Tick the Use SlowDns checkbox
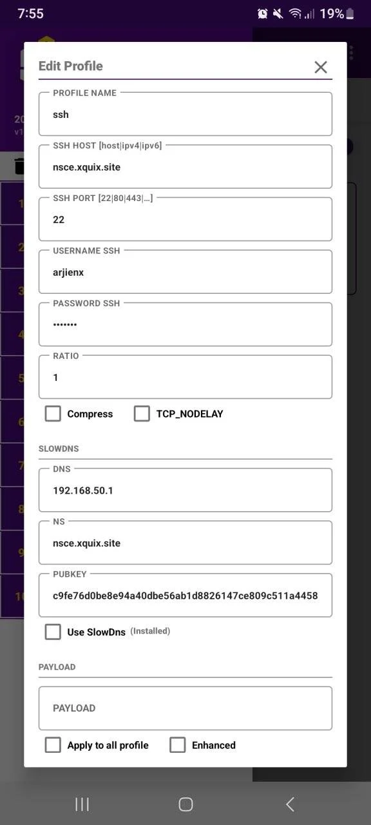Image resolution: width=371 pixels, height=825 pixels. coord(53,632)
